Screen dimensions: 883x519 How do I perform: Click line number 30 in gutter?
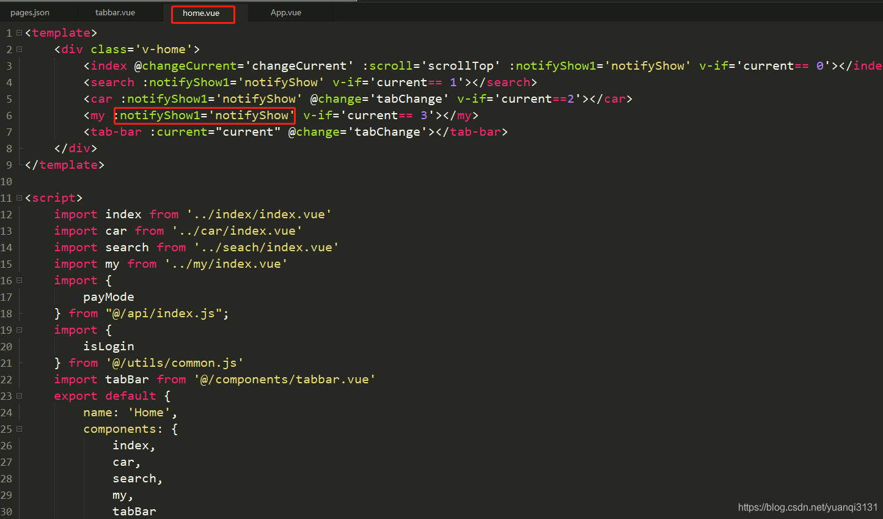click(x=6, y=512)
